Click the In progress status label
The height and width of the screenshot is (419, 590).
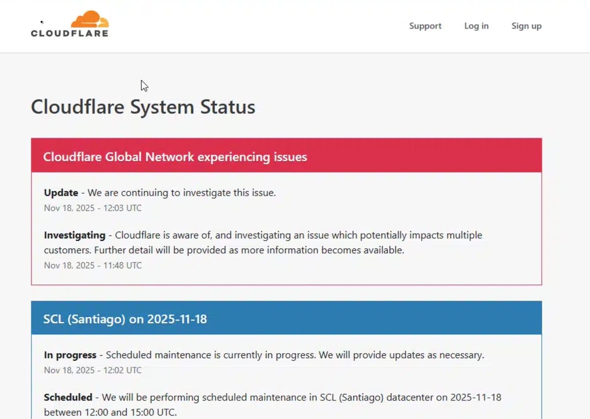(70, 355)
